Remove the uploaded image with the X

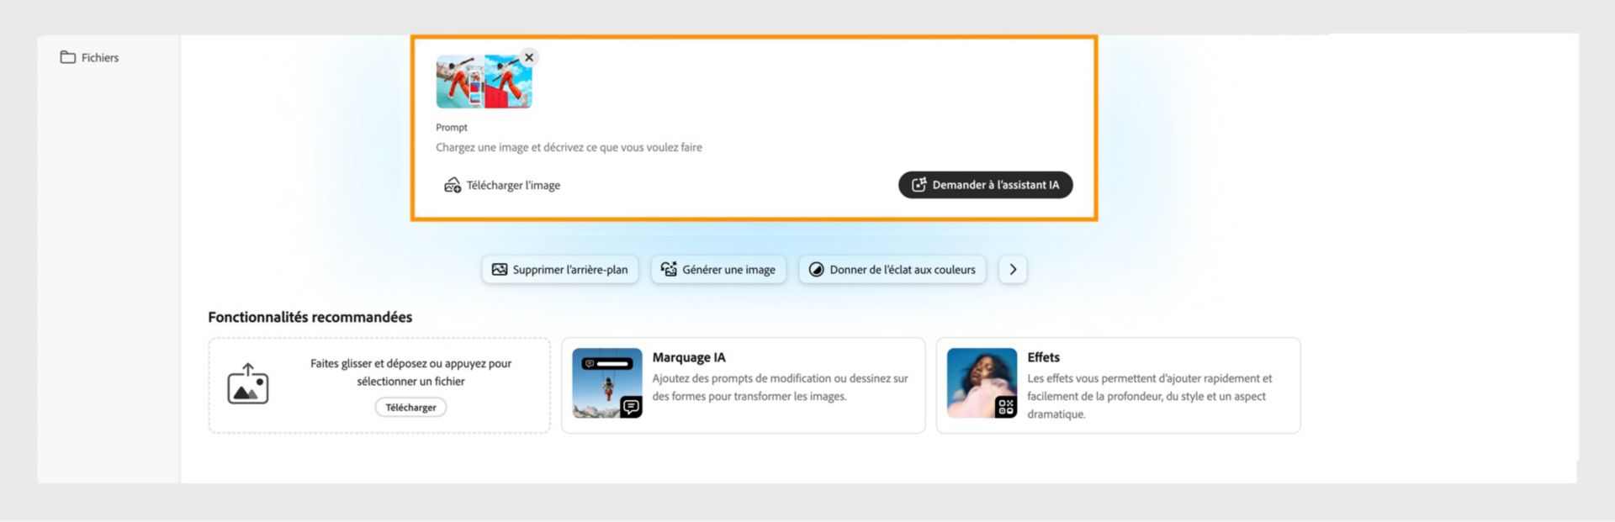pyautogui.click(x=529, y=57)
